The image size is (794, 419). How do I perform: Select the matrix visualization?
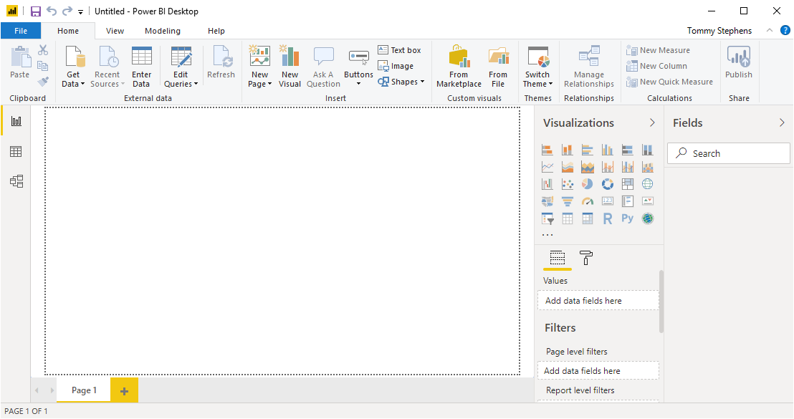(588, 218)
